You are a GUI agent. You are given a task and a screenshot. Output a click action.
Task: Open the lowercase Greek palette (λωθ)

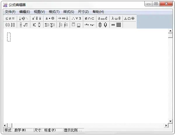coord(116,19)
